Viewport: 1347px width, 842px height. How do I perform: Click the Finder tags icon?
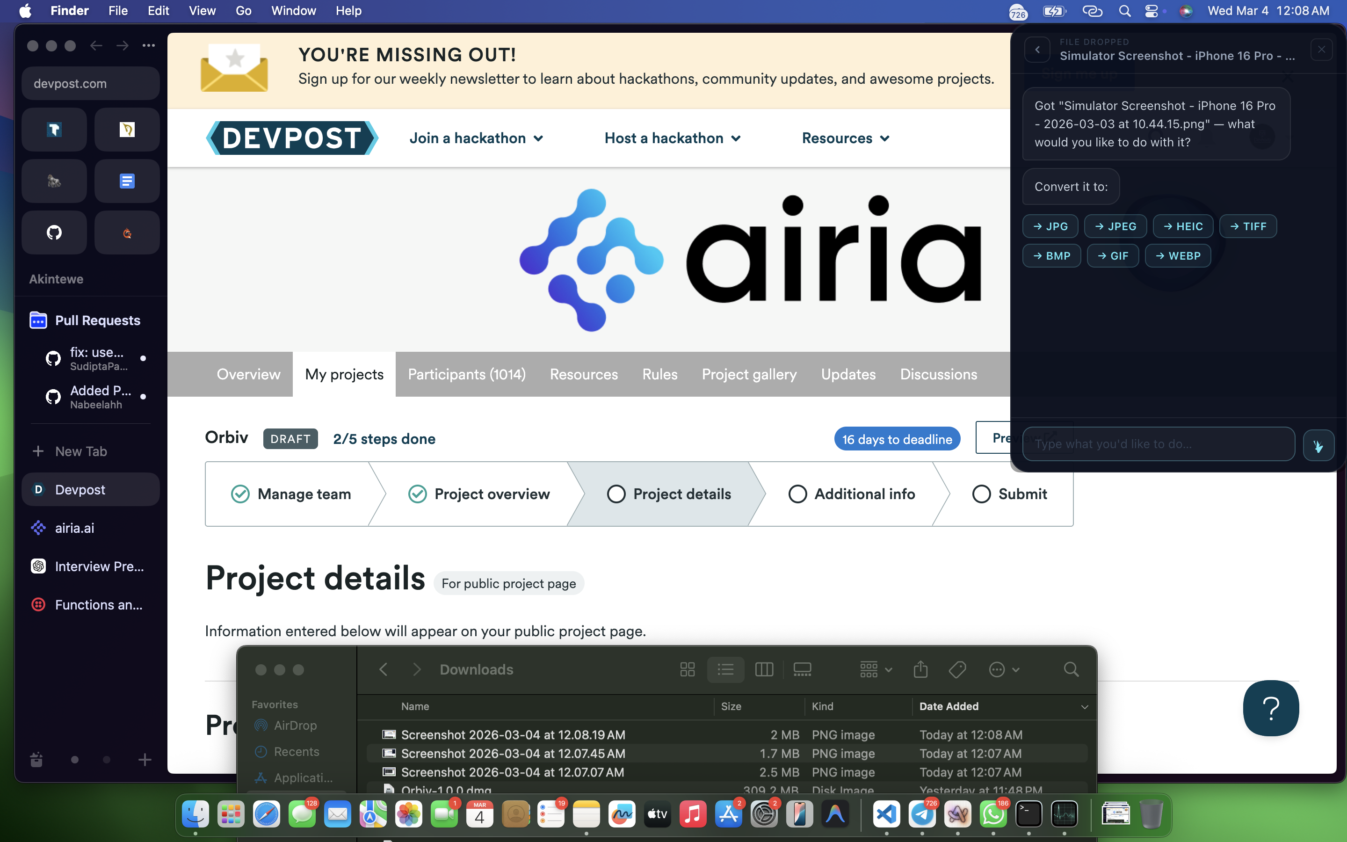pyautogui.click(x=957, y=669)
